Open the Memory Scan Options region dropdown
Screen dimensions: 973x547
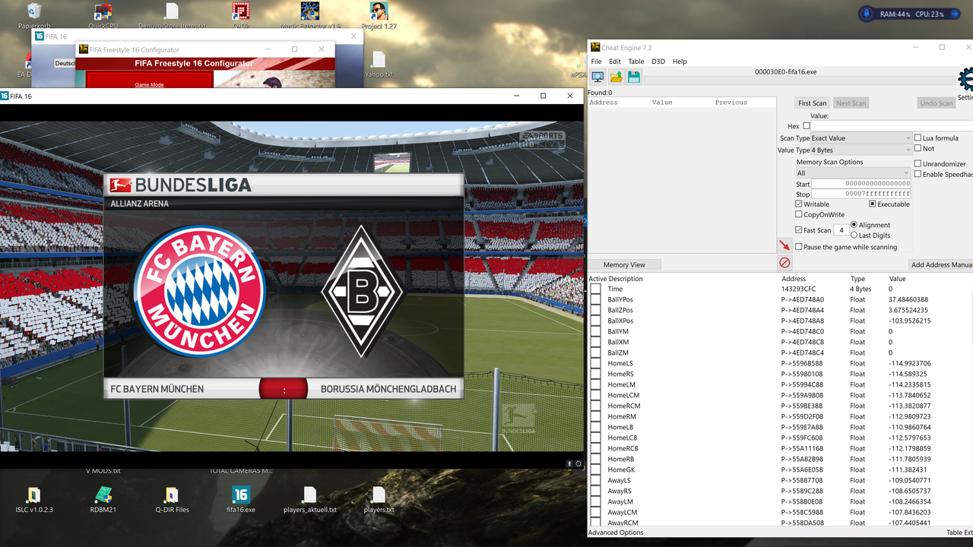click(x=852, y=172)
